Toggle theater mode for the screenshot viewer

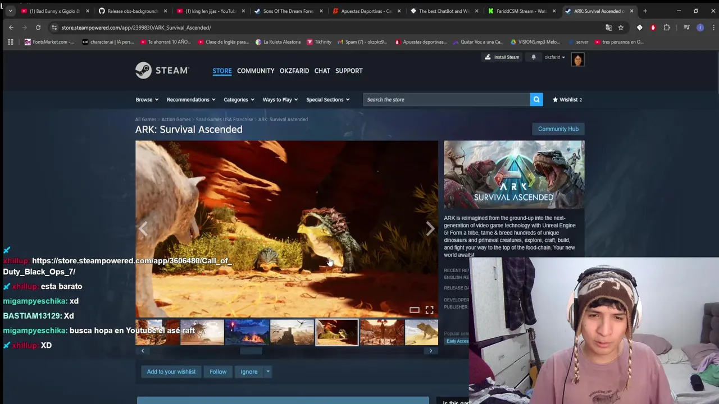pyautogui.click(x=414, y=310)
